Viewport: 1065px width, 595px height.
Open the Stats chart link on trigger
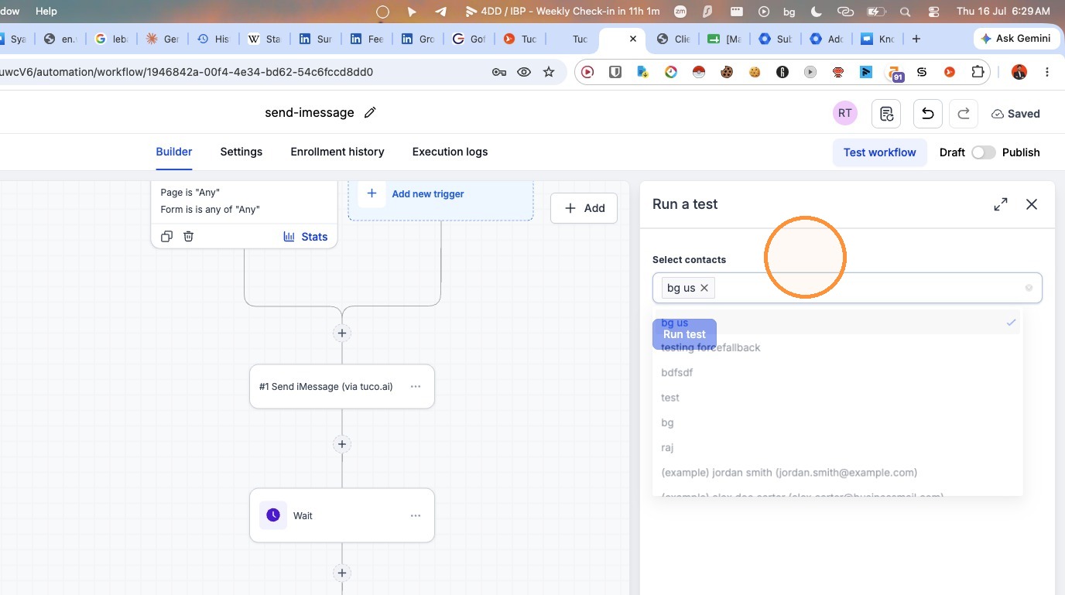click(x=306, y=237)
